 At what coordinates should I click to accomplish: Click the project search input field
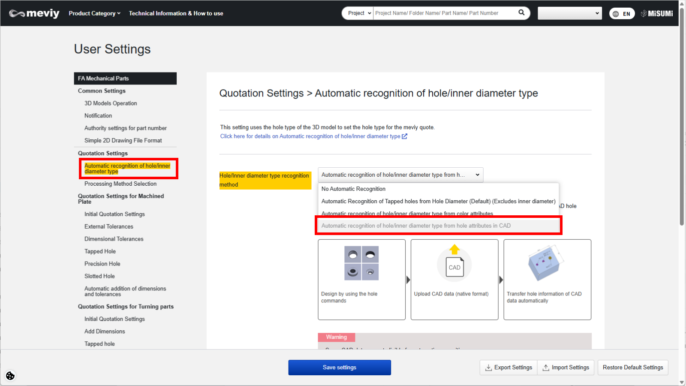444,13
